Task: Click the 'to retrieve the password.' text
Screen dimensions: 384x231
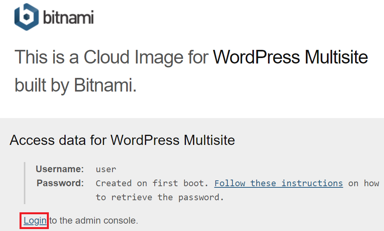Action: click(x=160, y=197)
